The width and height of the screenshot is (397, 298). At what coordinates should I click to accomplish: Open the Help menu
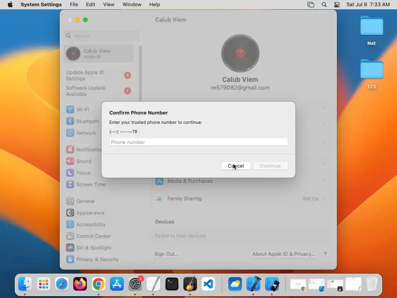point(154,5)
